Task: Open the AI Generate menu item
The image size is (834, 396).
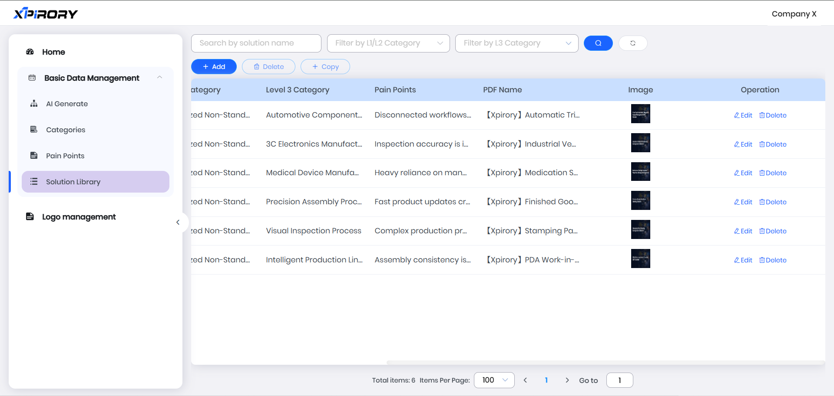Action: [x=67, y=104]
